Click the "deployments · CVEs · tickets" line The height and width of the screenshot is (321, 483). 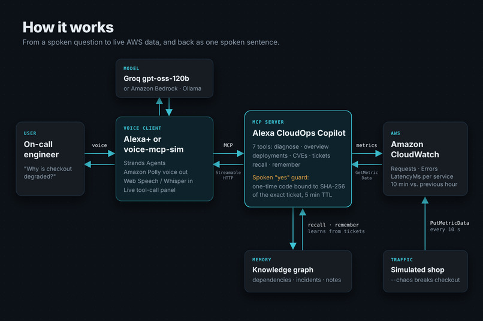pos(291,156)
